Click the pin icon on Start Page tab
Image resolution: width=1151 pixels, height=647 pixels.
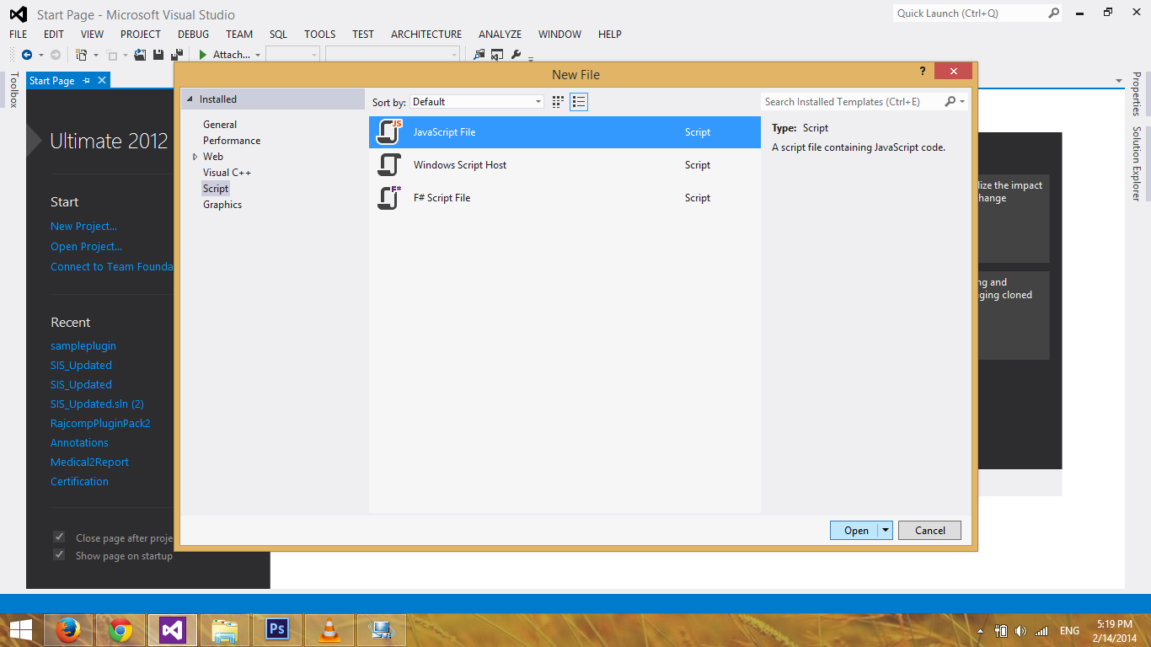87,81
